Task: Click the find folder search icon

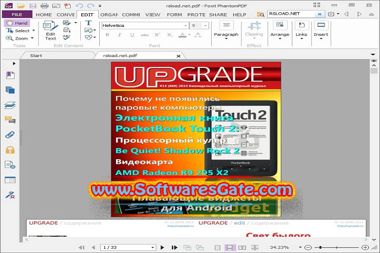Action: click(x=261, y=15)
